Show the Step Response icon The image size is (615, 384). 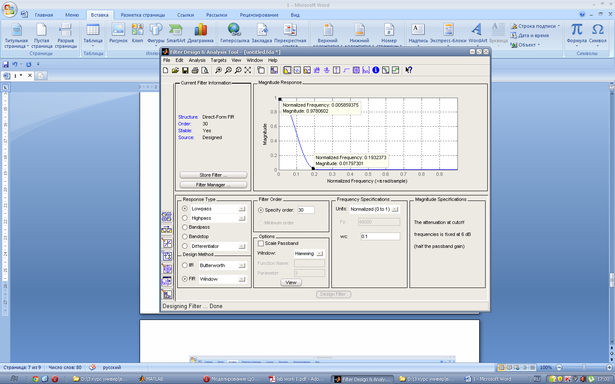coord(346,70)
